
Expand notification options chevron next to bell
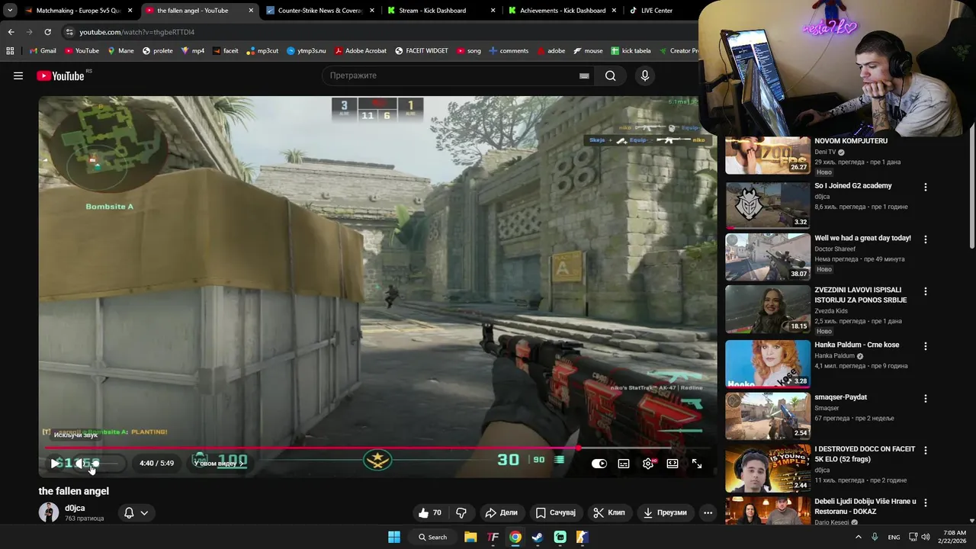[144, 512]
